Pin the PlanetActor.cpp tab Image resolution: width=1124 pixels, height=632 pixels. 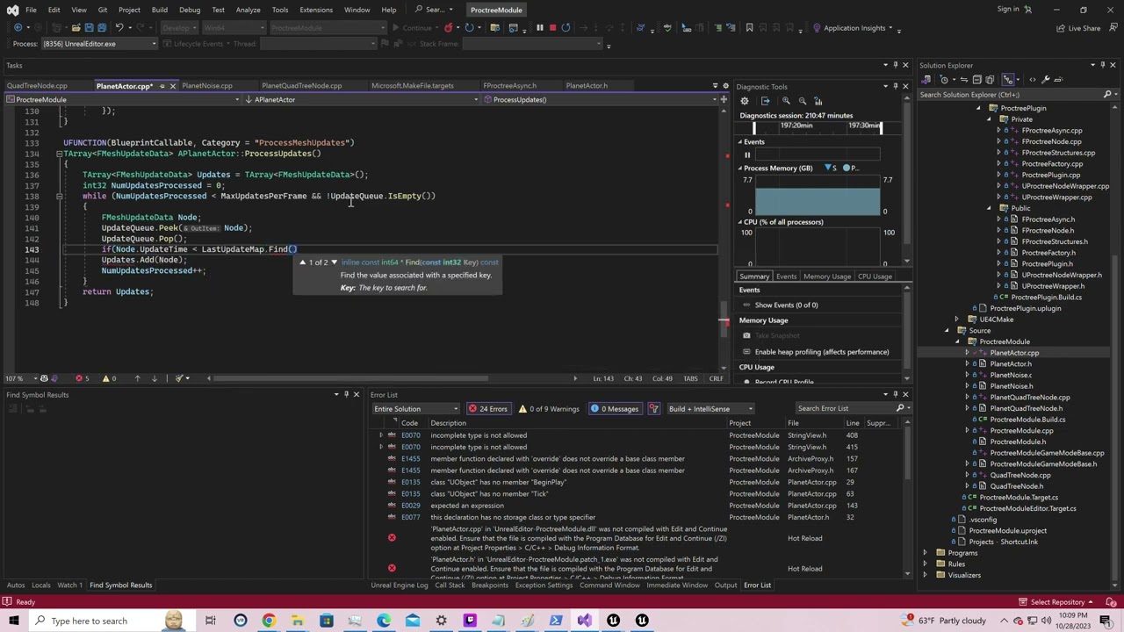click(161, 86)
